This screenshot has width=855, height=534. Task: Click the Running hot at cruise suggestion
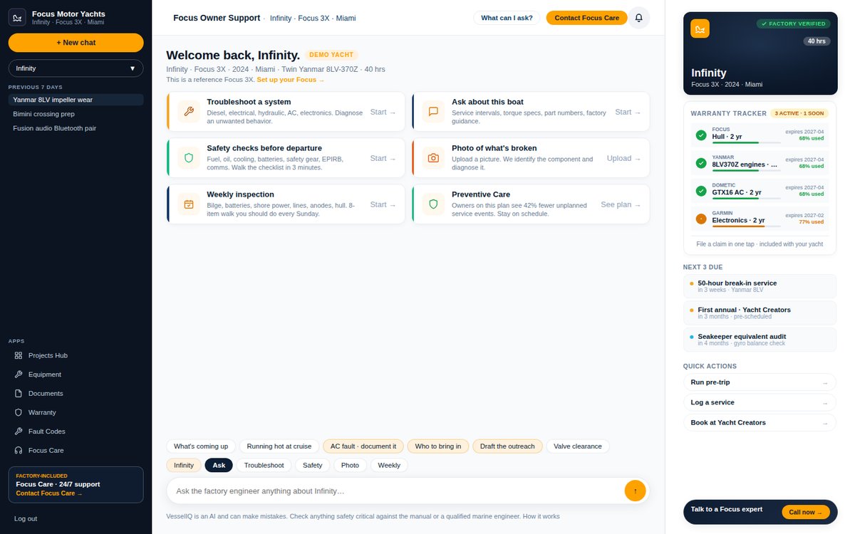click(x=279, y=446)
